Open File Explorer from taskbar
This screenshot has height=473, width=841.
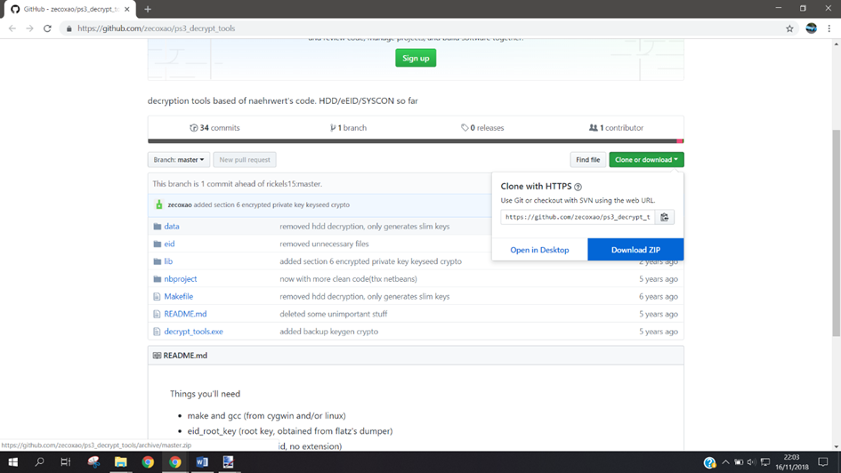pyautogui.click(x=121, y=461)
